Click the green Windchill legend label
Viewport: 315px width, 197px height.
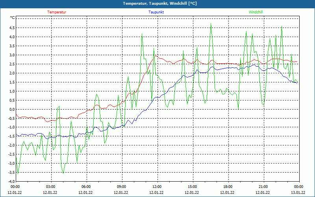256,12
